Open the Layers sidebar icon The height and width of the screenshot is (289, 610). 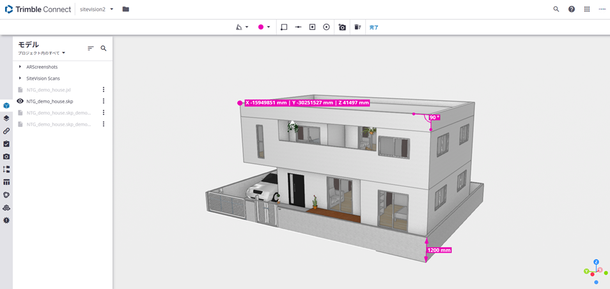click(x=6, y=118)
